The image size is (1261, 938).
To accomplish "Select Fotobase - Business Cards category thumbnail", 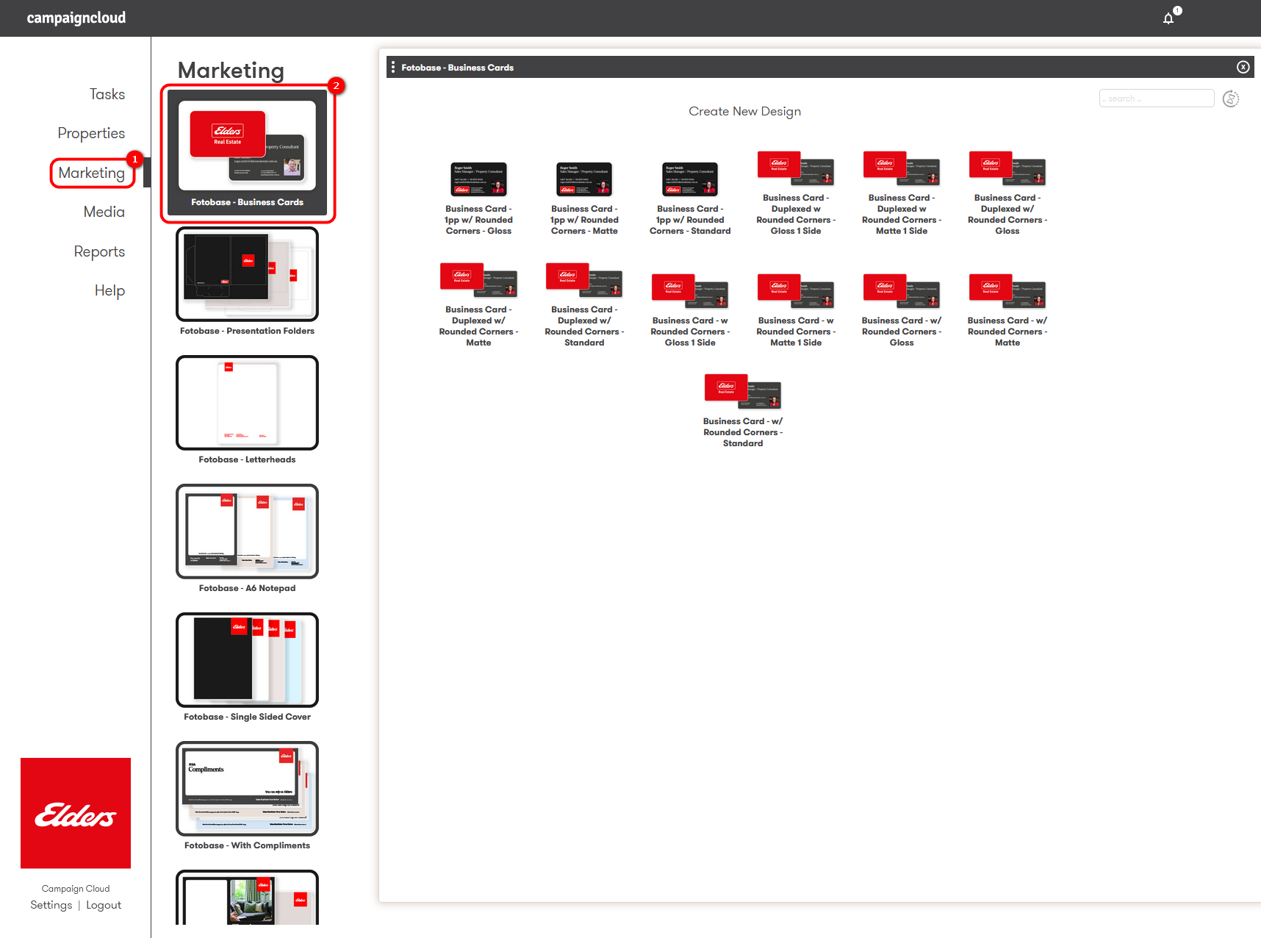I will pyautogui.click(x=247, y=153).
